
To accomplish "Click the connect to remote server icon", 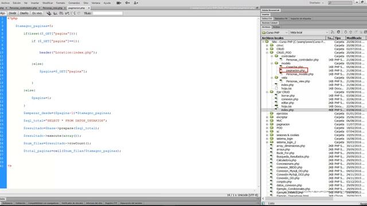I will coord(333,32).
